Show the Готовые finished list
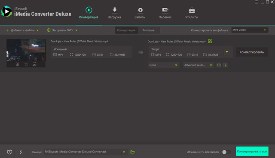This screenshot has height=158, width=275. (x=149, y=30)
